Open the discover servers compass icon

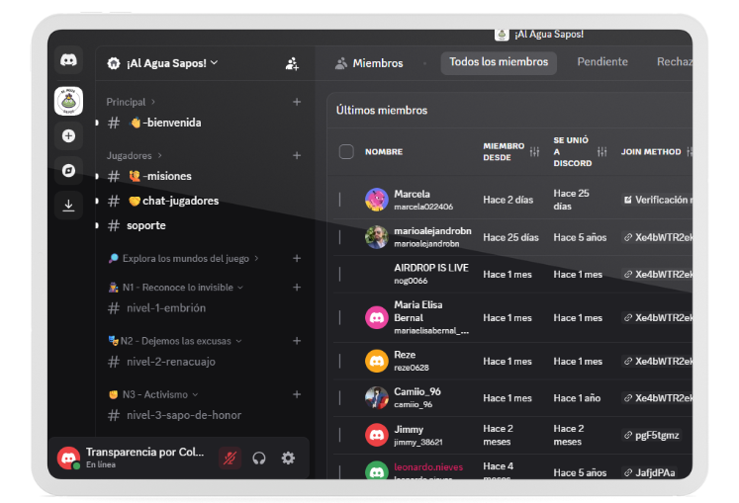click(68, 170)
